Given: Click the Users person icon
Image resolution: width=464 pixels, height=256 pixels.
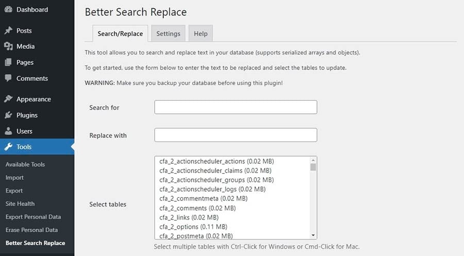Looking at the screenshot, I should pos(8,131).
